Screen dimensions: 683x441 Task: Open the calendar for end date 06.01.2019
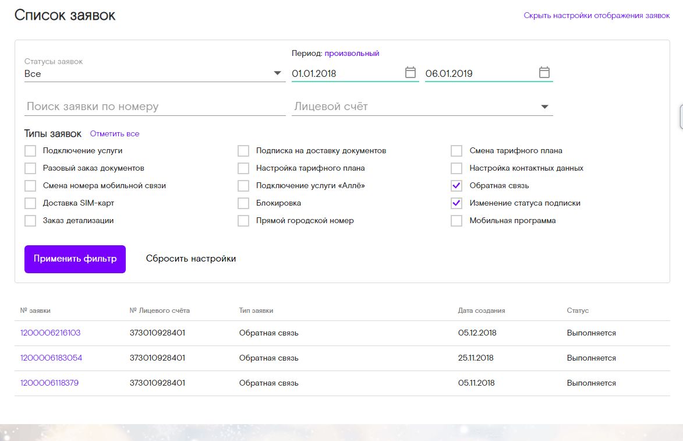pos(544,72)
